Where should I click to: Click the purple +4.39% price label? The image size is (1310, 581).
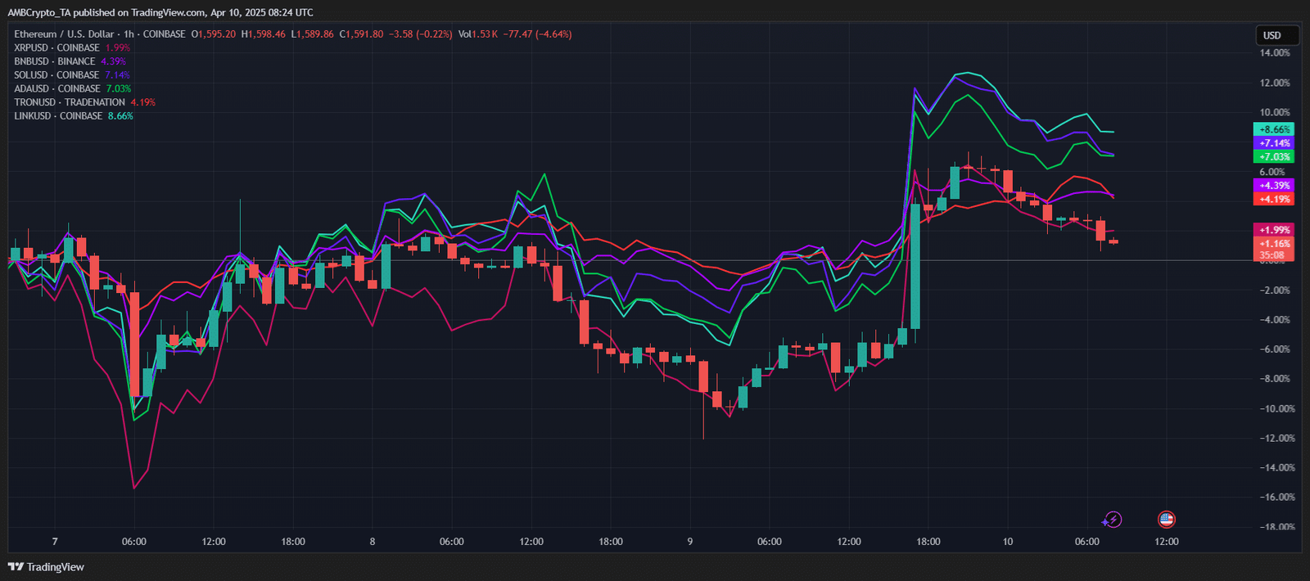point(1274,186)
